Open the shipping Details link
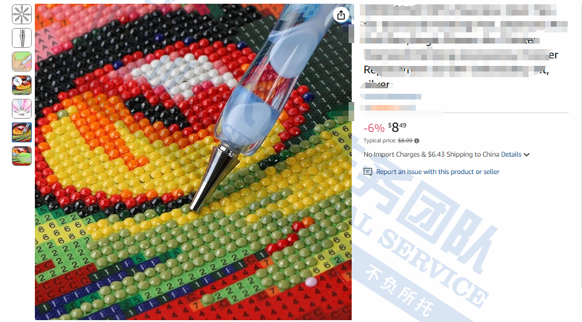 511,154
